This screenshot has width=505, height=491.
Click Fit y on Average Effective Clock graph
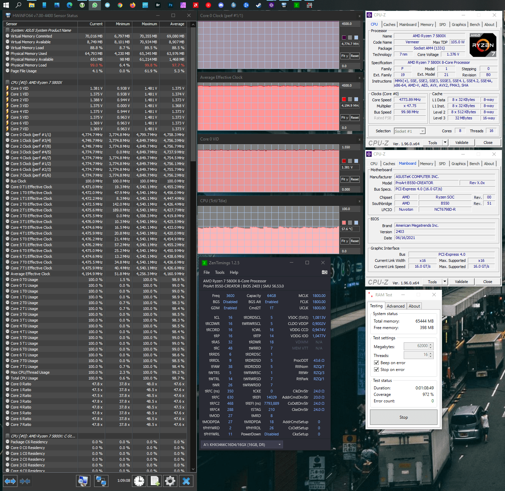coord(345,118)
